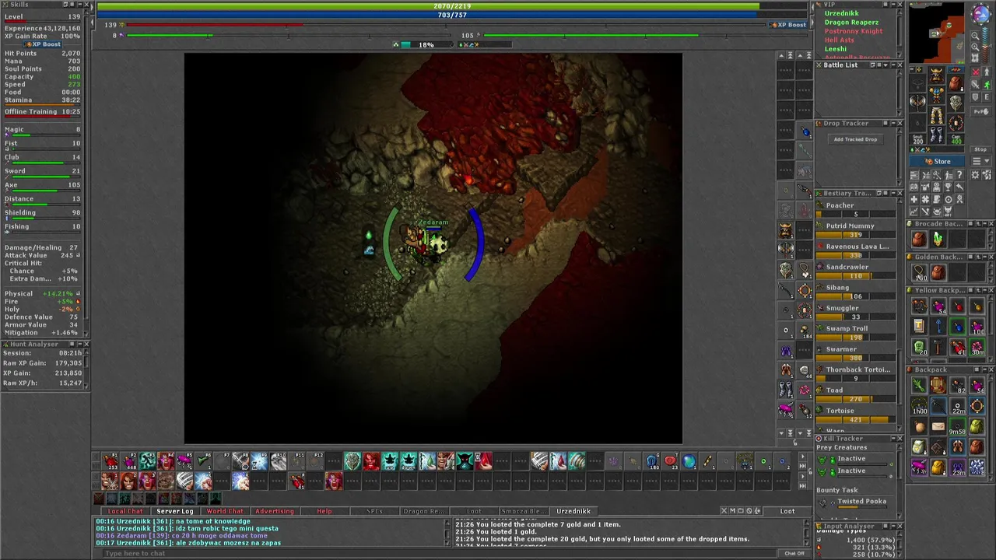Minimize the Drop Tracker panel
Image resolution: width=996 pixels, height=560 pixels.
(893, 123)
